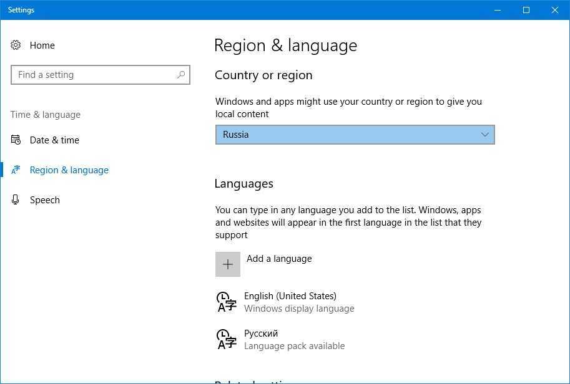
Task: Select Region & language in the sidebar
Action: click(69, 170)
